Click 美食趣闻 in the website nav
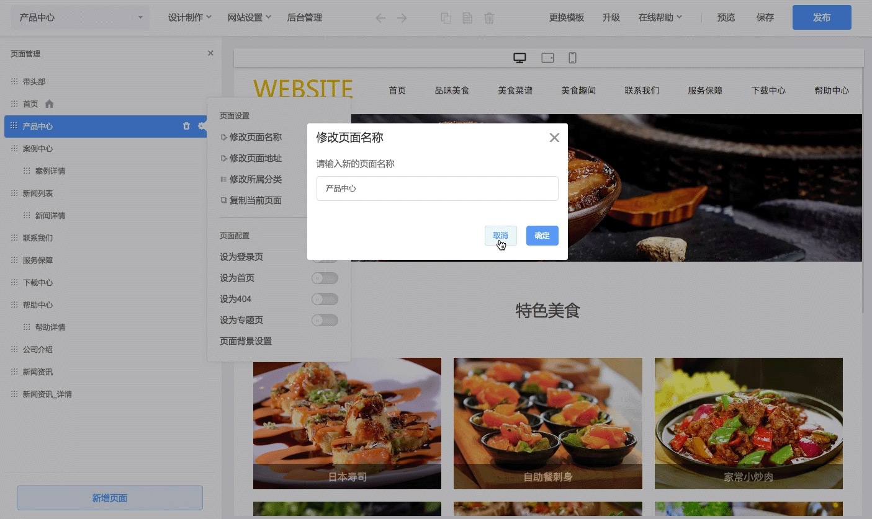Viewport: 872px width, 519px height. click(x=578, y=91)
